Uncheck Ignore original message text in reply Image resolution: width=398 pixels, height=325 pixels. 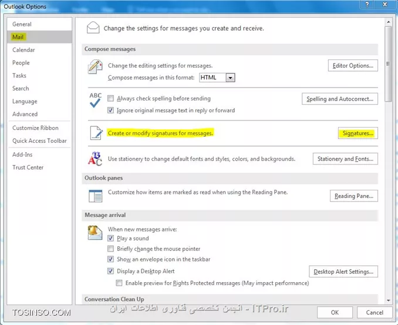(110, 110)
